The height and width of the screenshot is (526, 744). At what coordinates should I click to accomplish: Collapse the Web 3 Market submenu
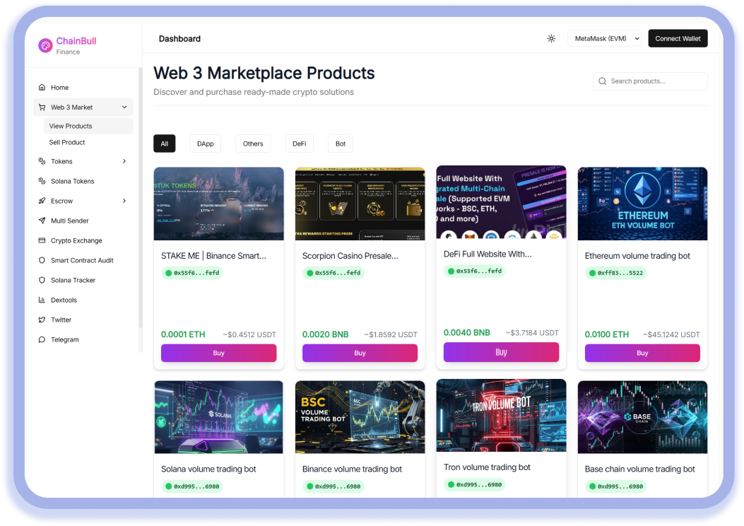(124, 107)
